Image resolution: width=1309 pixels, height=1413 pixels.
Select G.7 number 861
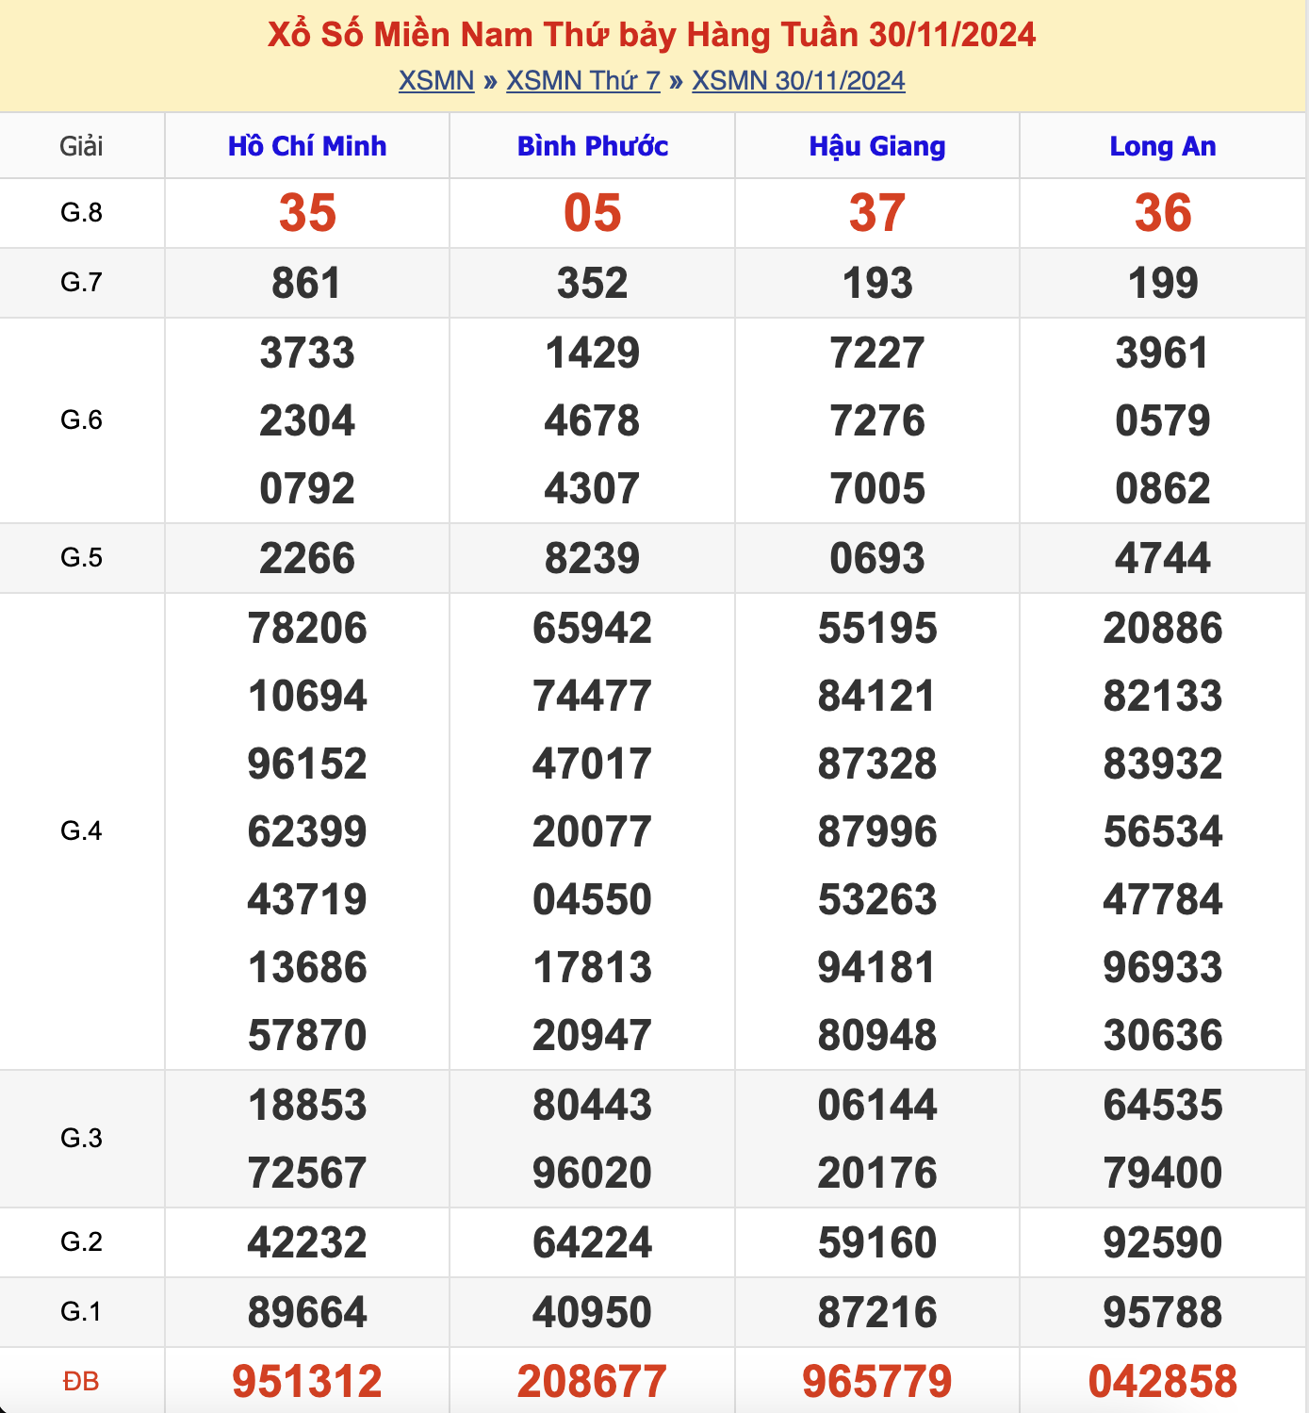307,283
